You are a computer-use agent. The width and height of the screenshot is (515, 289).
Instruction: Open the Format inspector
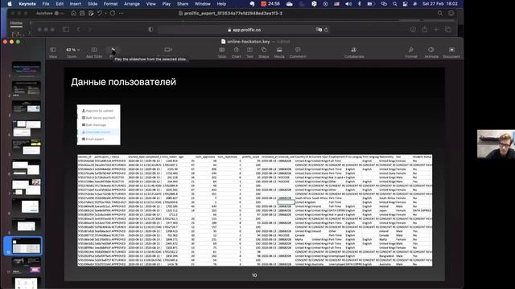point(411,52)
